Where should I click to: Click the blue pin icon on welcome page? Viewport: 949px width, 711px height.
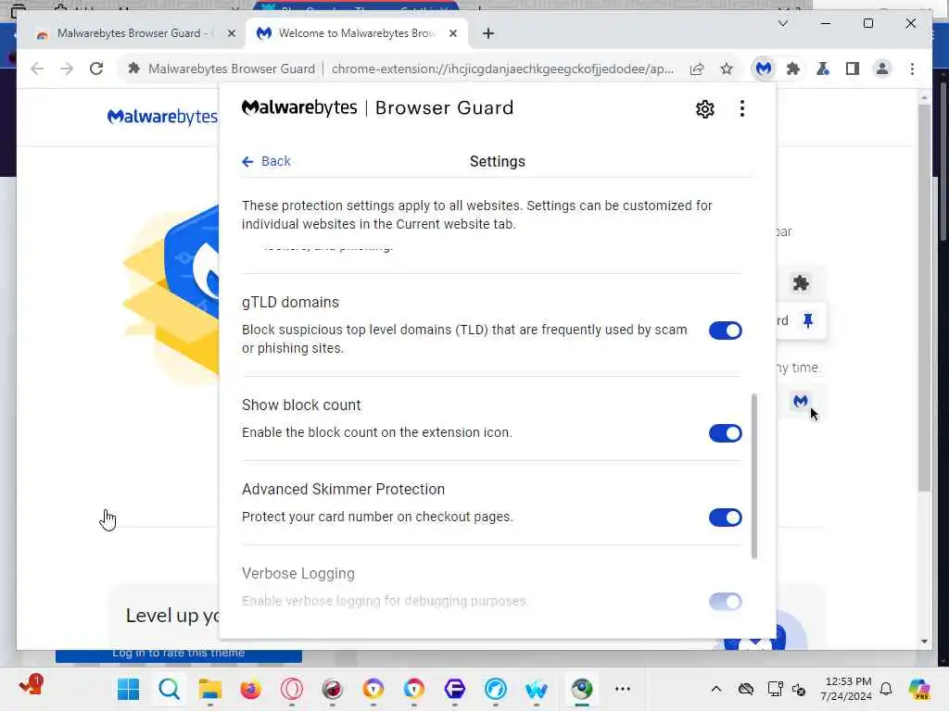(808, 320)
